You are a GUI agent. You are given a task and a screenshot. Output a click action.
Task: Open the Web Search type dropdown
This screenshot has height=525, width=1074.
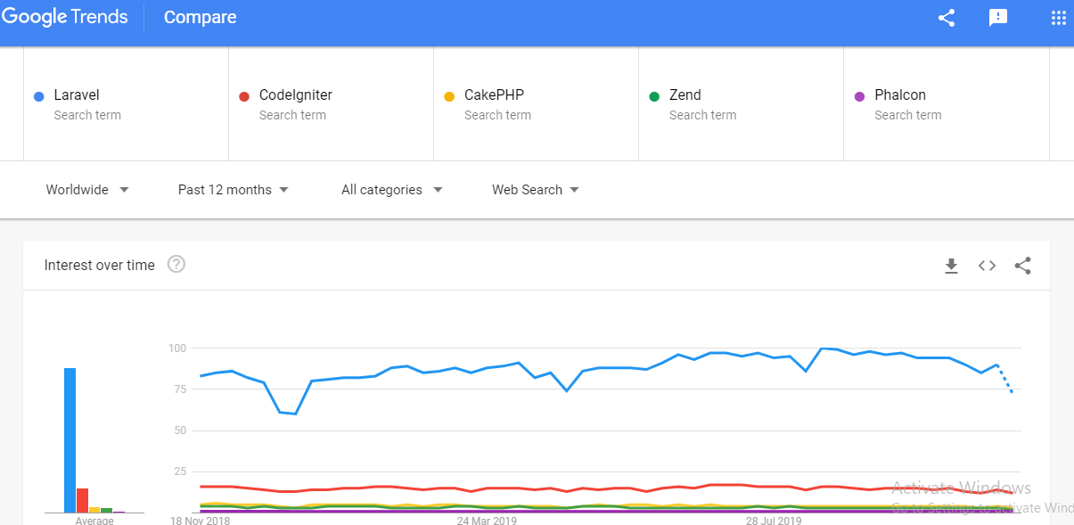coord(535,189)
